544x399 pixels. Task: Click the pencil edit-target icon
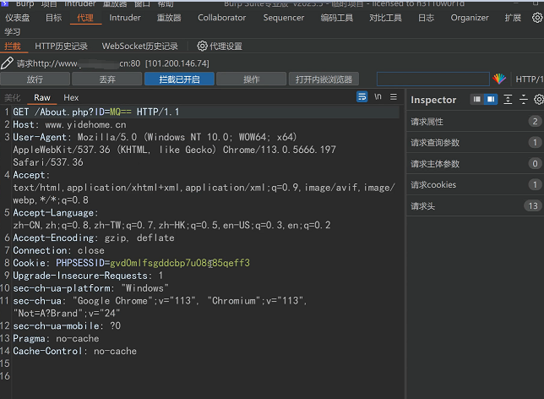[x=7, y=63]
